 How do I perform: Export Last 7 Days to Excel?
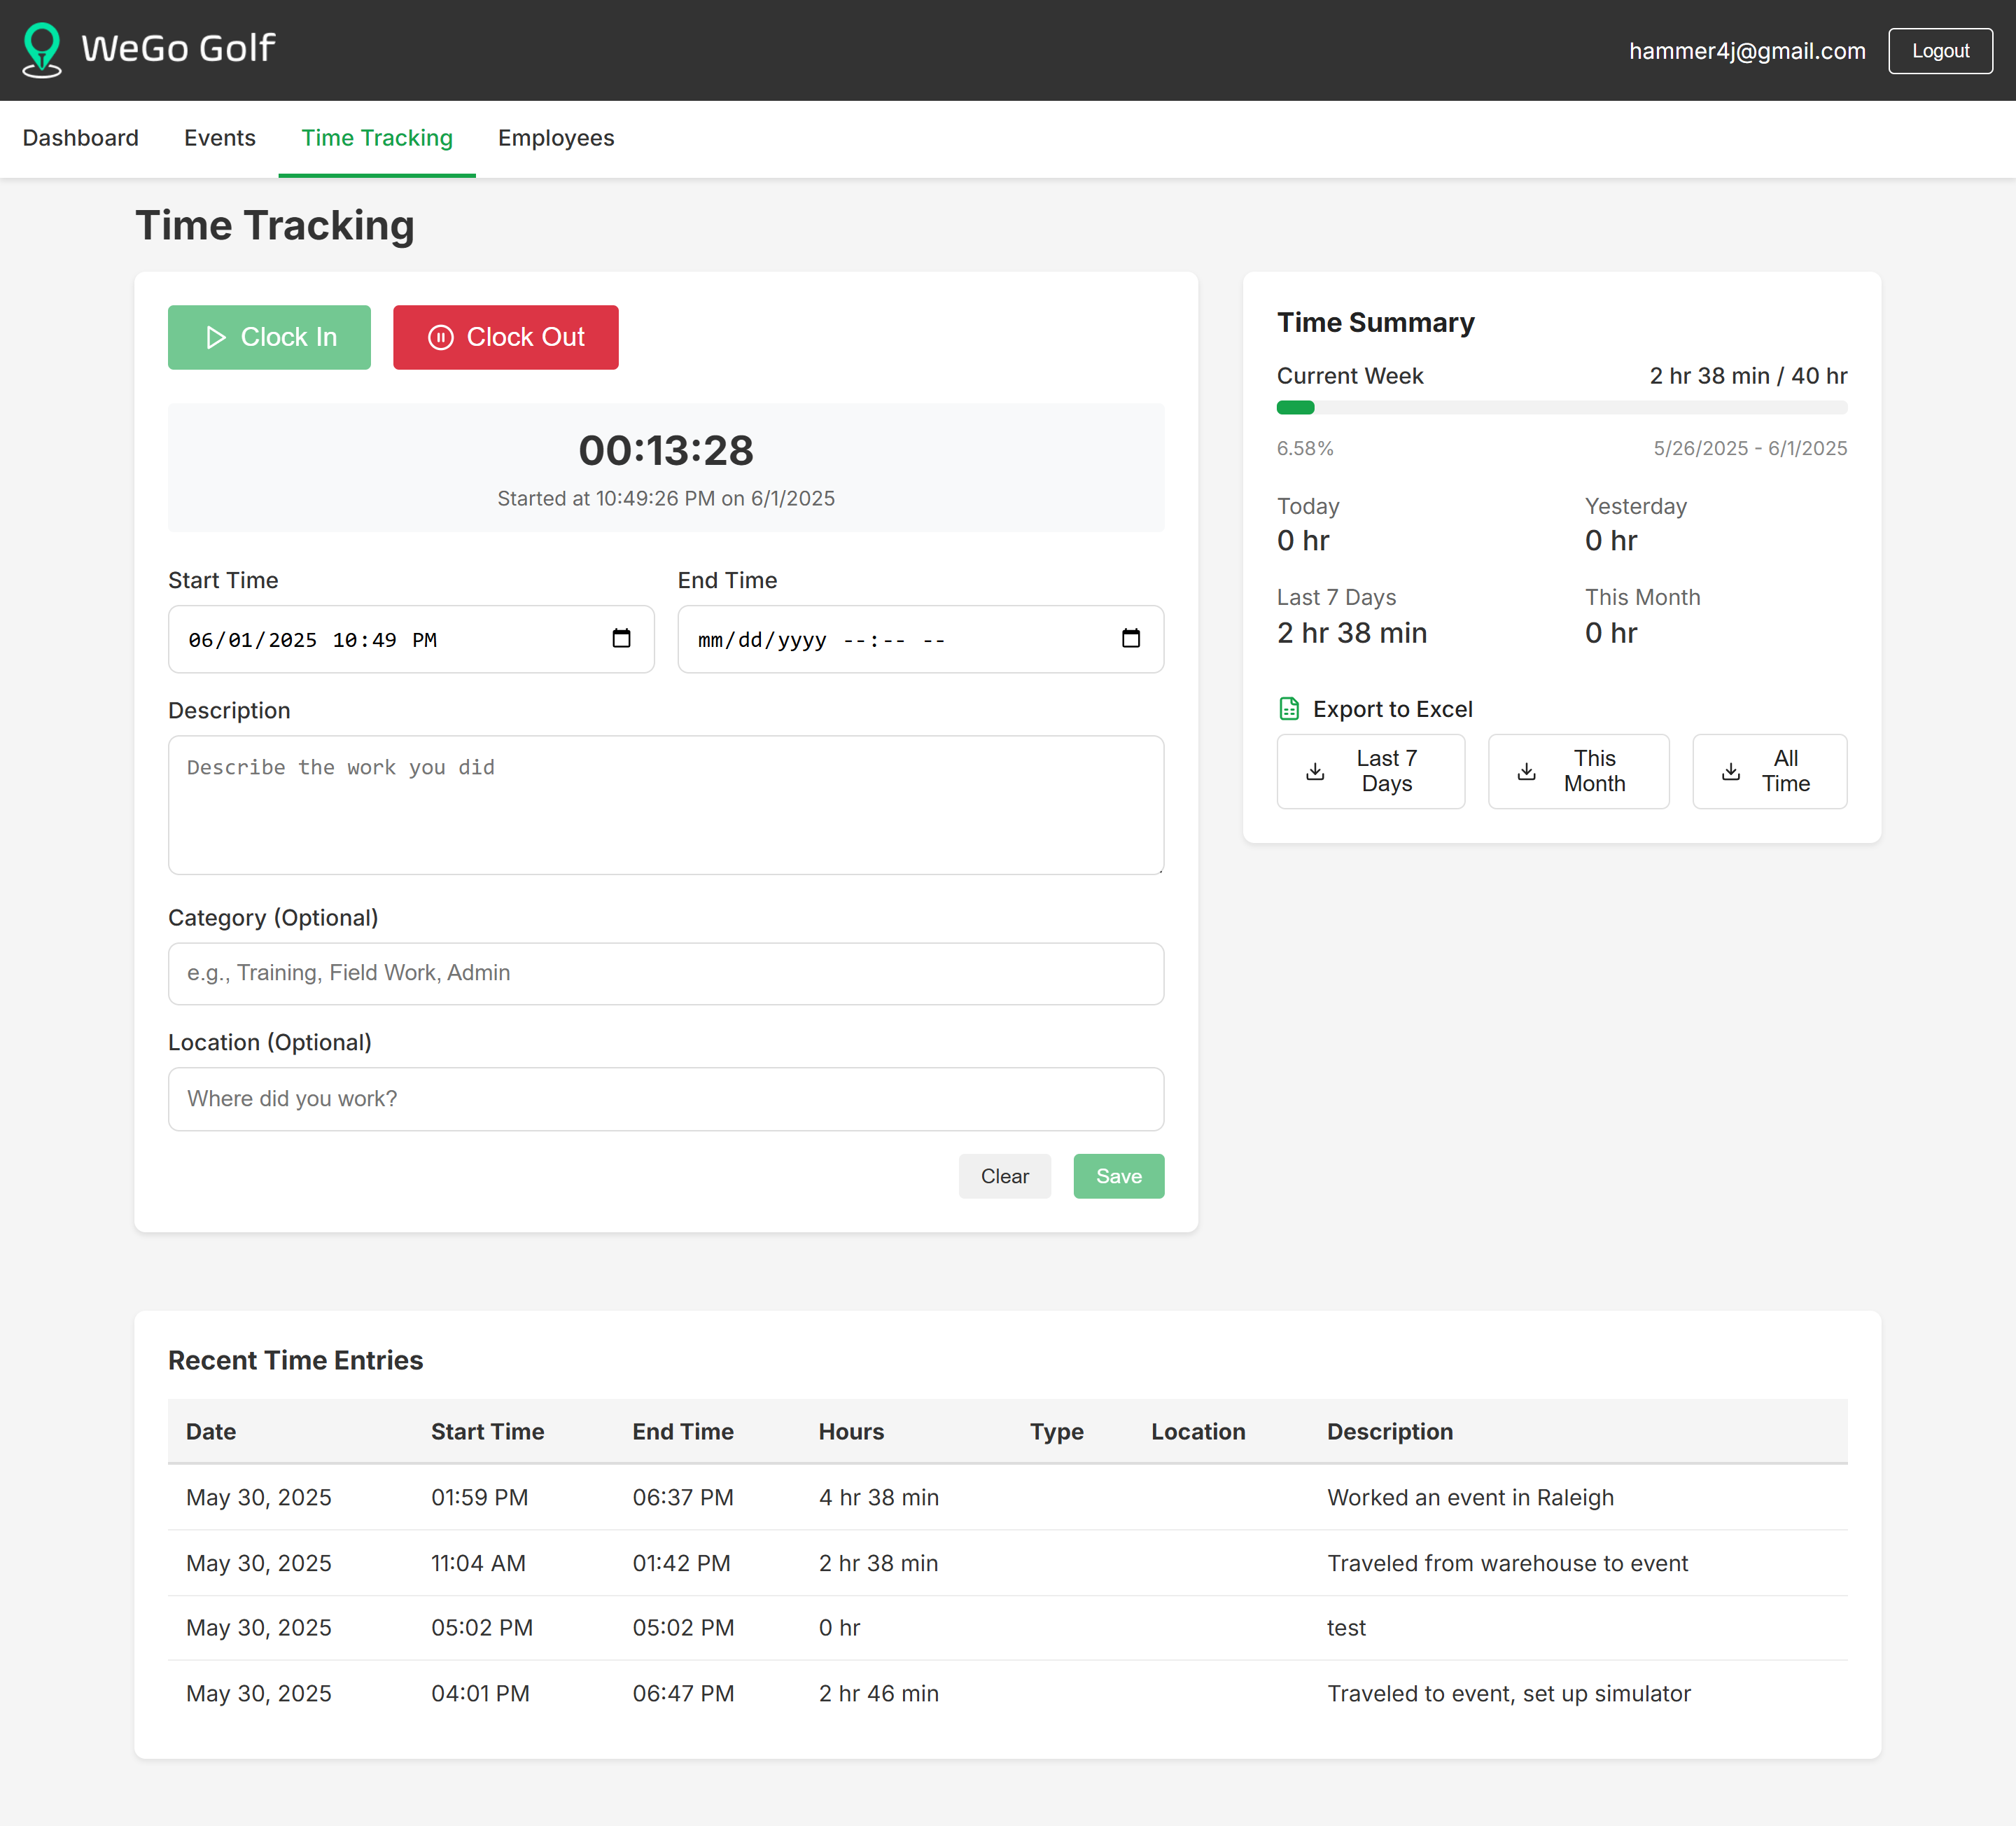coord(1371,771)
